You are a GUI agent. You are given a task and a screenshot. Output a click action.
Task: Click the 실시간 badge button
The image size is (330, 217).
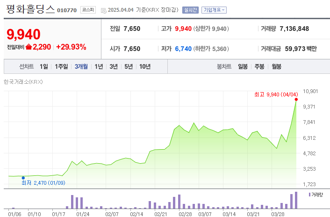[190, 10]
